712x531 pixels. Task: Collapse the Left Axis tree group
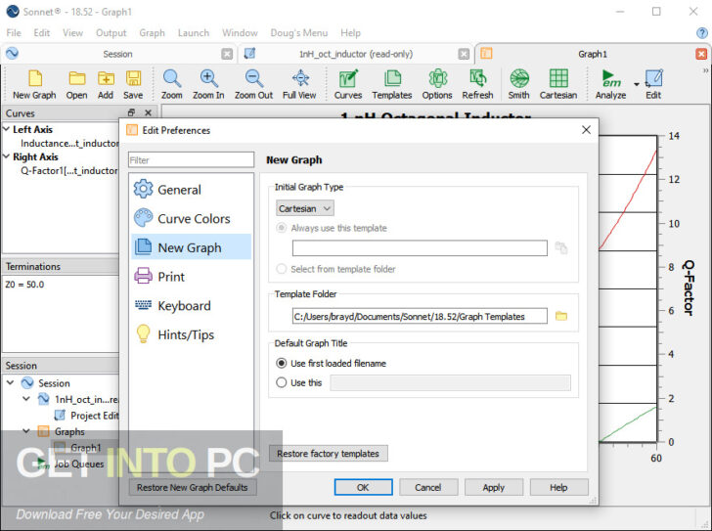[x=7, y=129]
